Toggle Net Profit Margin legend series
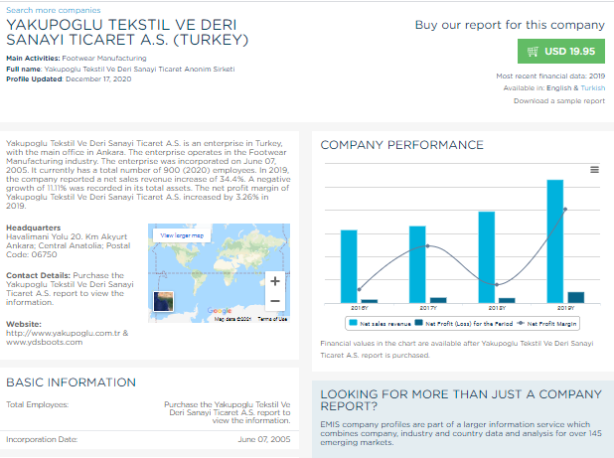The image size is (614, 458). click(545, 323)
